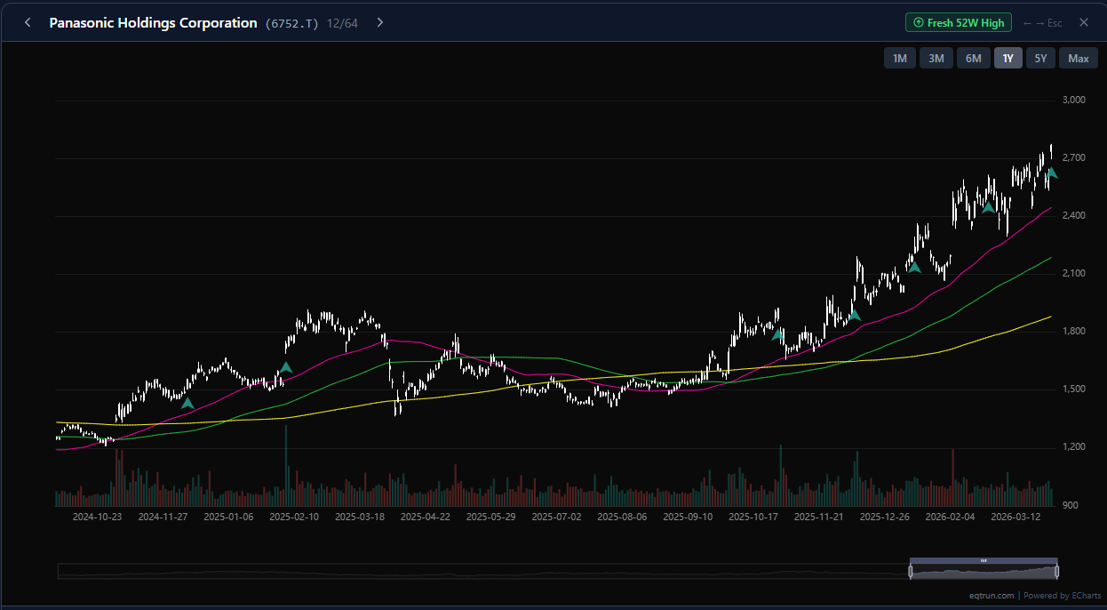Click the buy signal triangle near 2025-02-10
1107x610 pixels.
[285, 365]
